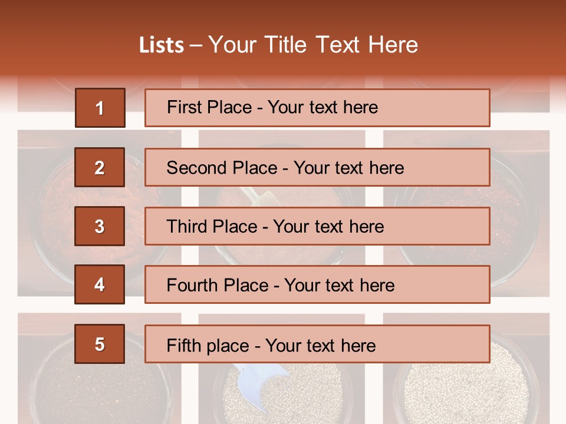Pick the number 3 box

pos(100,226)
